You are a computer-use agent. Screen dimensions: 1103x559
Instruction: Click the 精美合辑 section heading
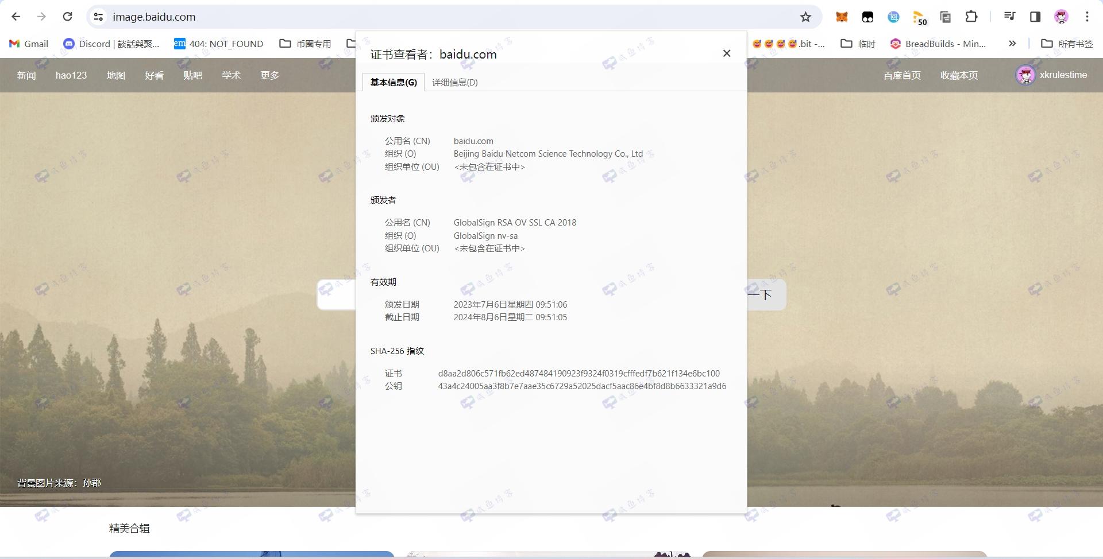pos(129,528)
